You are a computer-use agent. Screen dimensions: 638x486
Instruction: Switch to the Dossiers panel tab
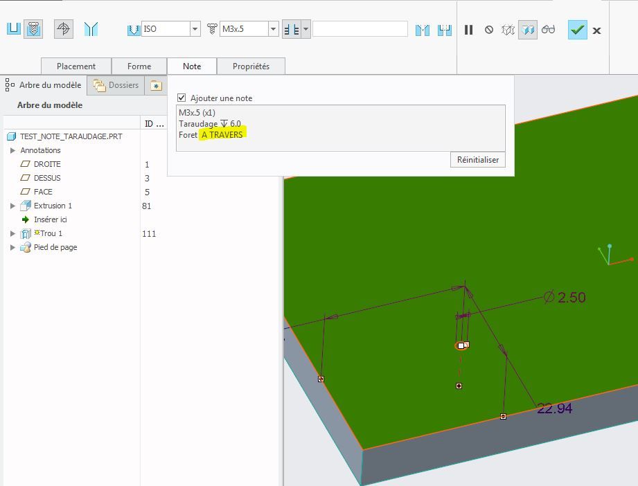click(116, 85)
